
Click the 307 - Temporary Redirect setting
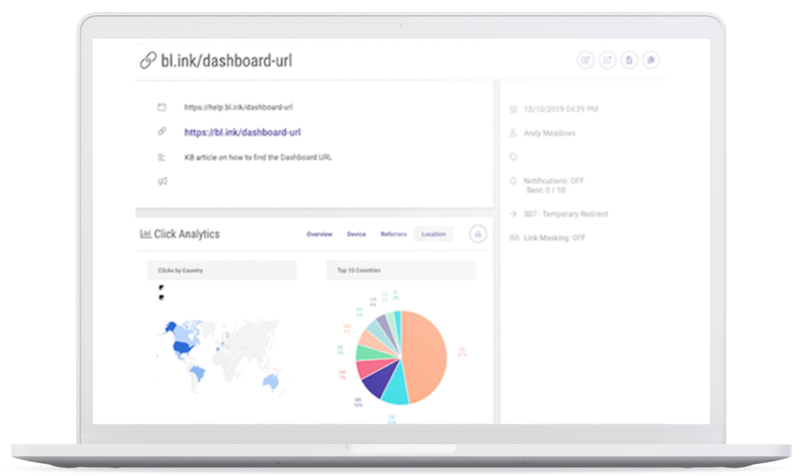[566, 214]
